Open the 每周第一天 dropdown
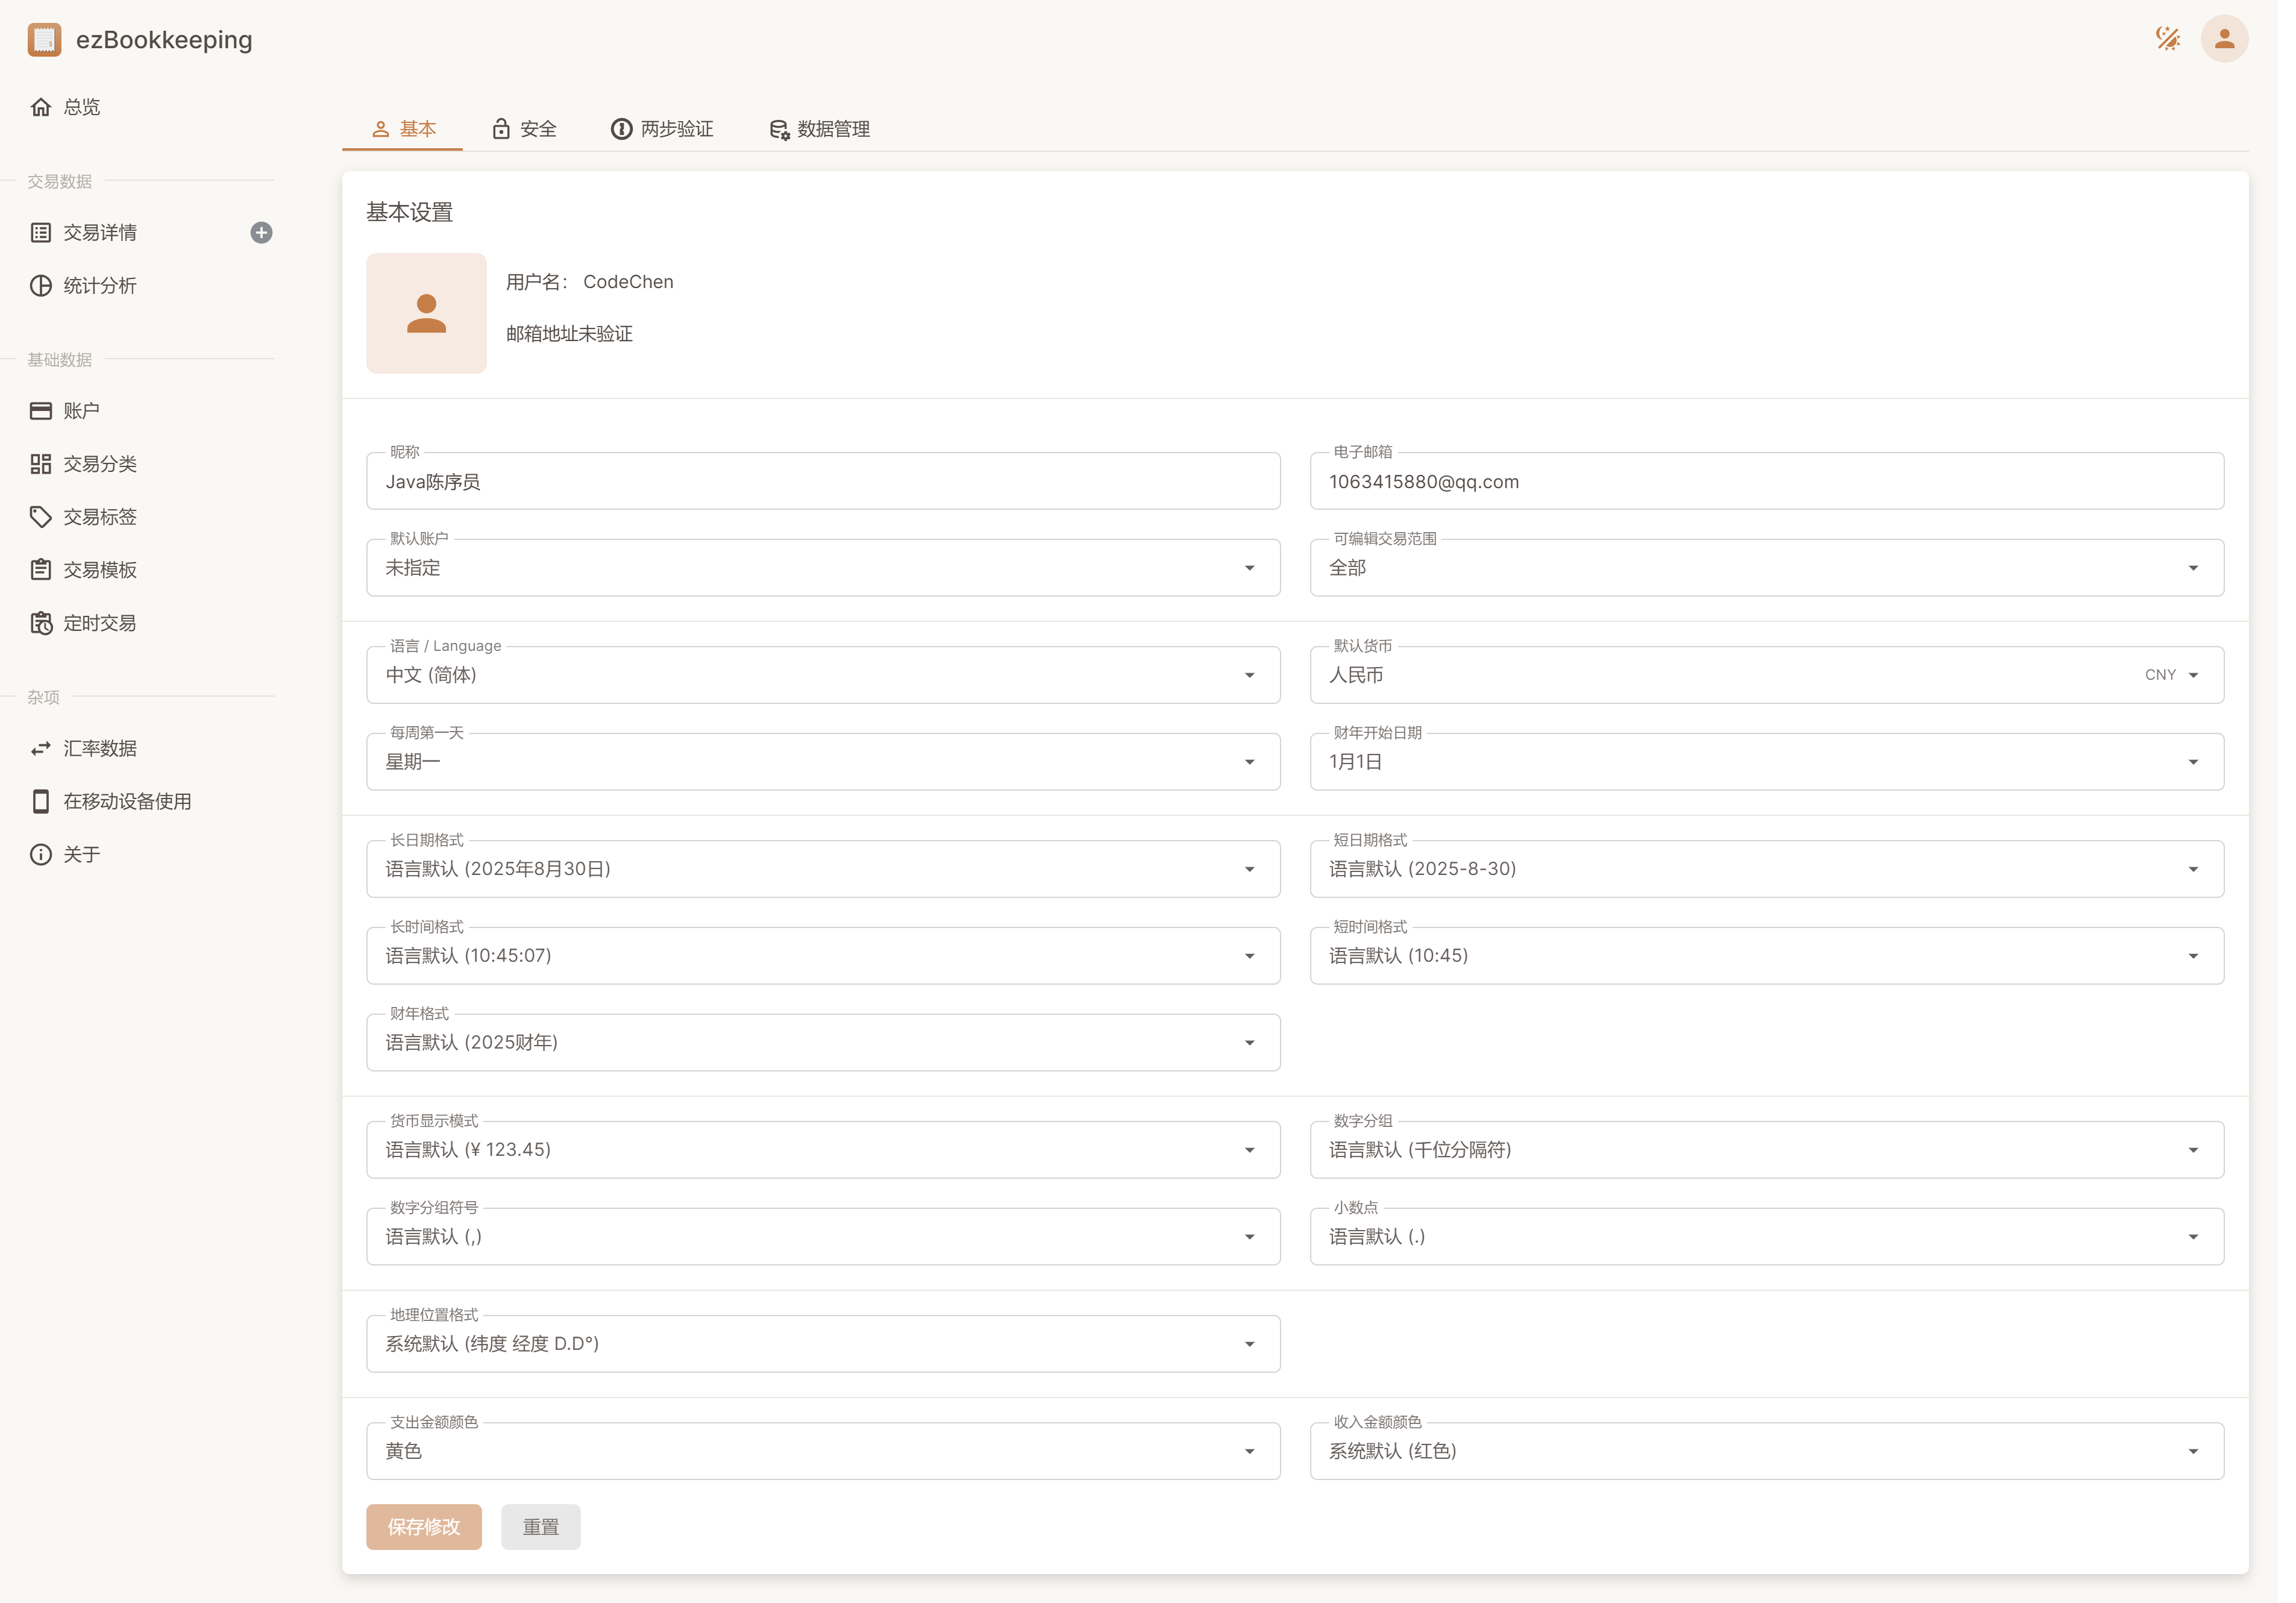This screenshot has width=2296, height=1603. [x=822, y=762]
